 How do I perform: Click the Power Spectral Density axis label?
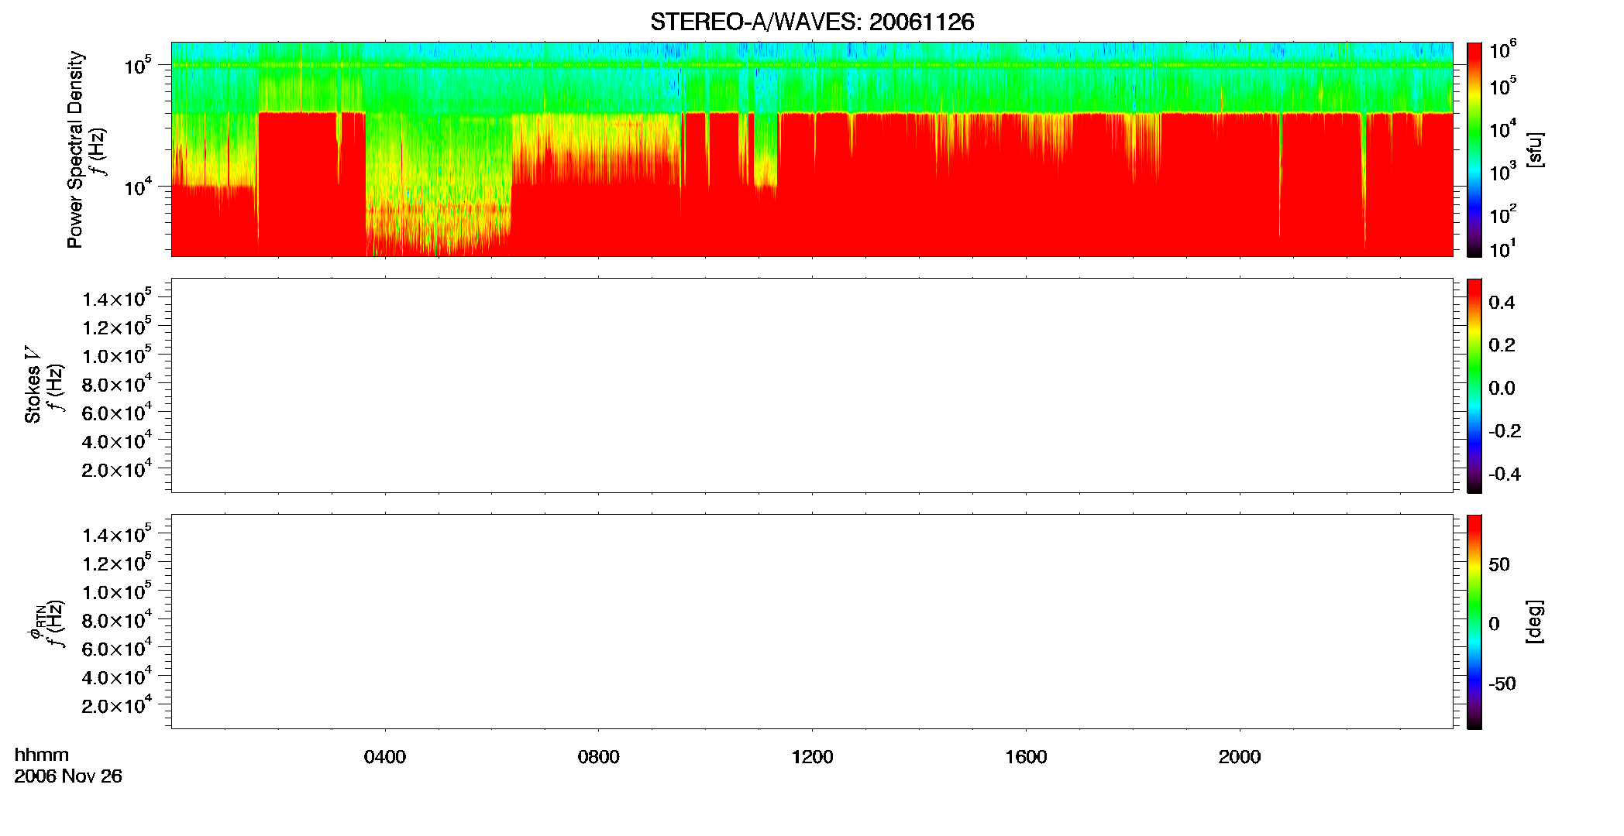tap(75, 149)
